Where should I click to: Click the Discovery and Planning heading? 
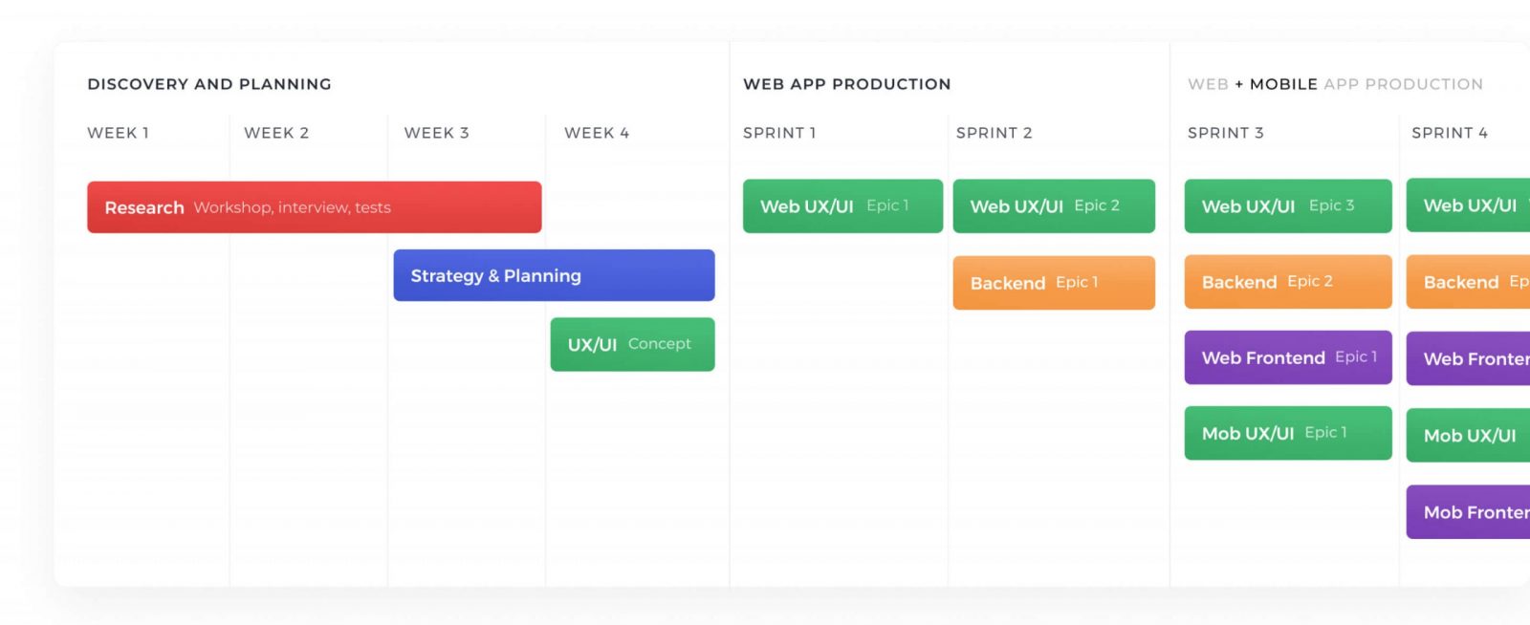coord(209,84)
